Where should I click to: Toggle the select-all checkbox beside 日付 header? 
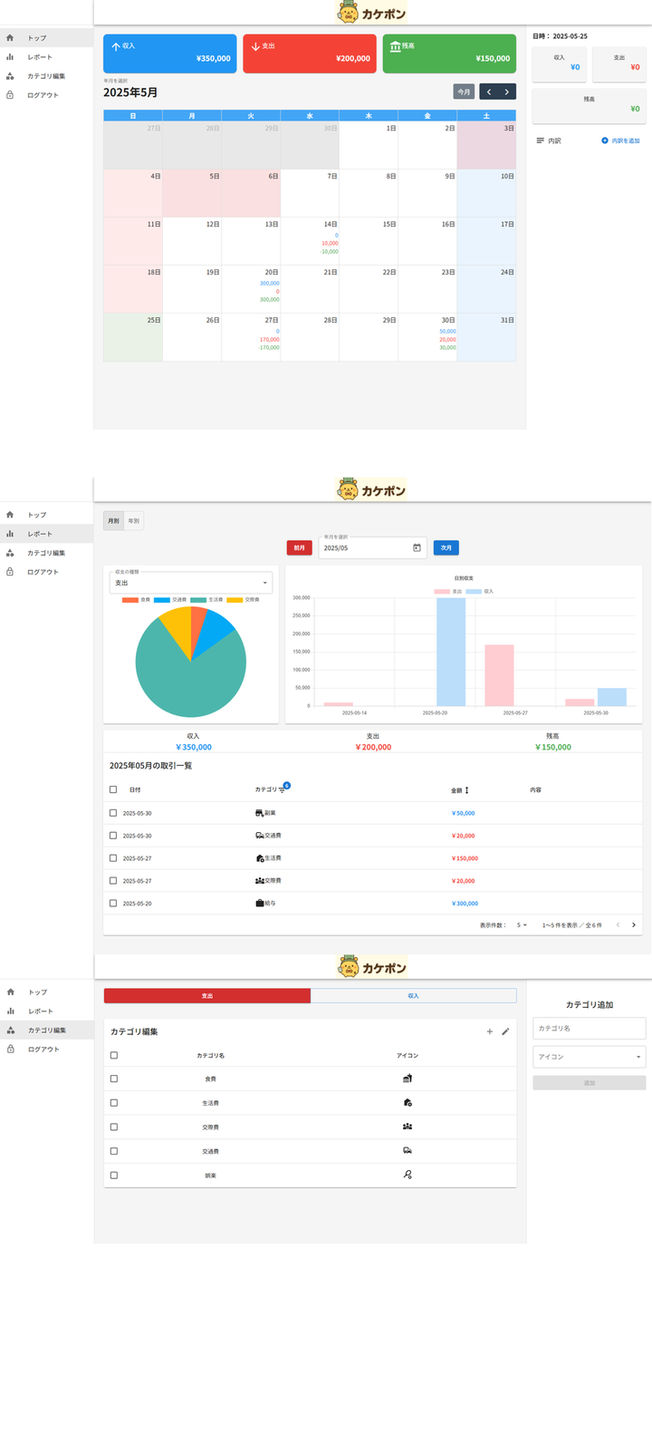click(x=113, y=789)
